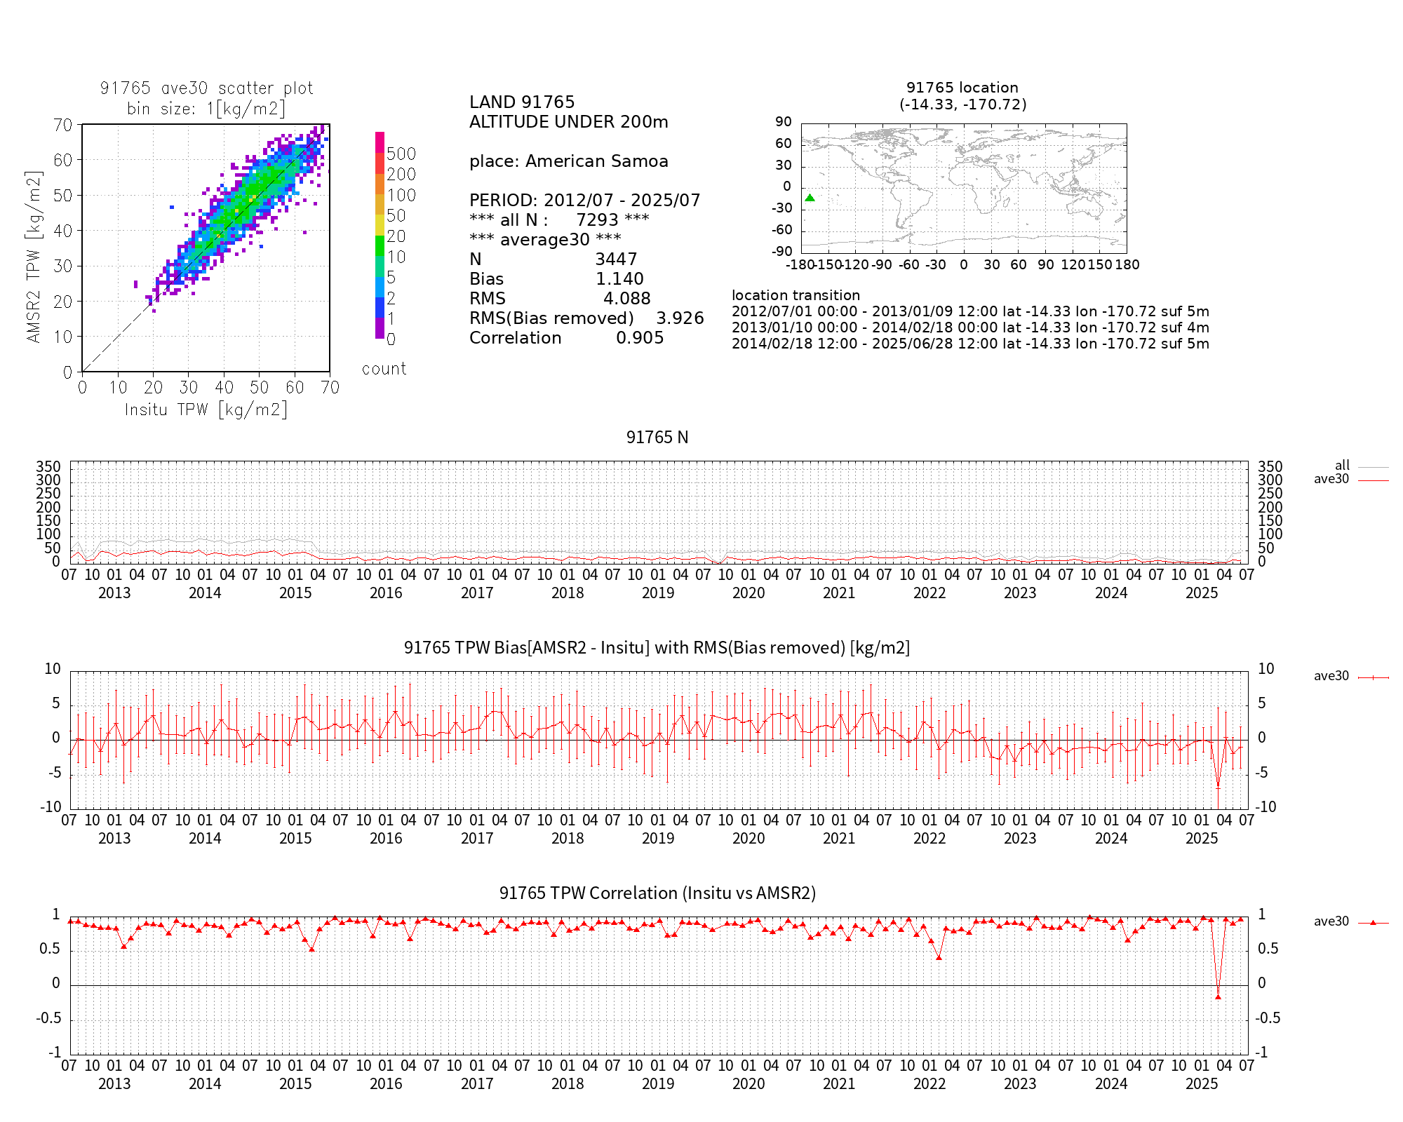Viewport: 1403px width, 1122px height.
Task: Click the TPW Bias chart title
Action: [657, 648]
